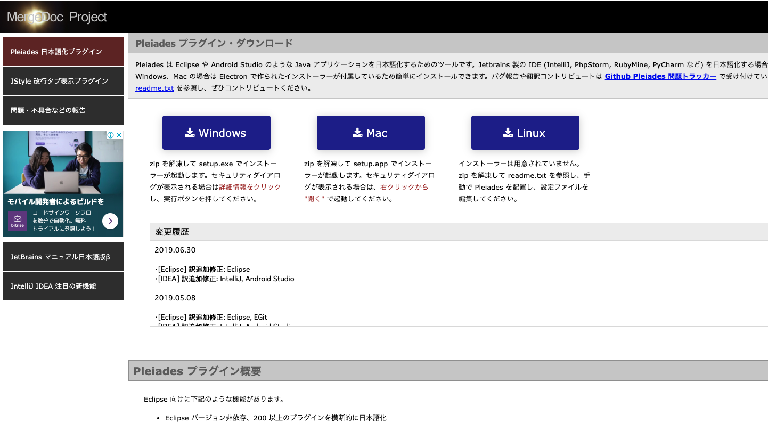Click the 'Eclipse 向けに下記のような機能があります。' text
768x423 pixels.
(214, 399)
